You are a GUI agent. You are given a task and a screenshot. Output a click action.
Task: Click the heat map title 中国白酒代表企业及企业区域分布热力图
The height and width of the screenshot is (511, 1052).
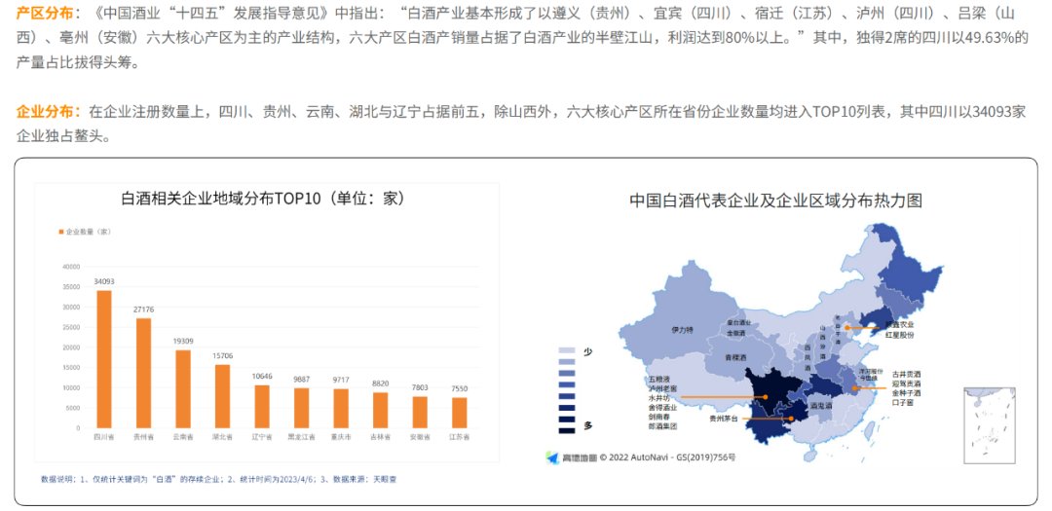(775, 201)
